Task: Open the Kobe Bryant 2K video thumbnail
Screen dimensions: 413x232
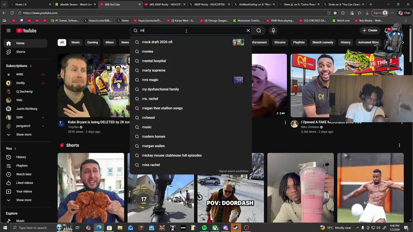Action: click(94, 85)
